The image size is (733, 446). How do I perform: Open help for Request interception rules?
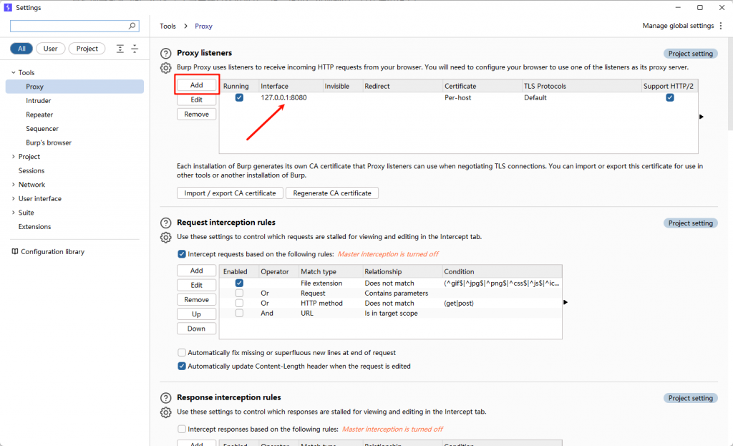(x=166, y=223)
